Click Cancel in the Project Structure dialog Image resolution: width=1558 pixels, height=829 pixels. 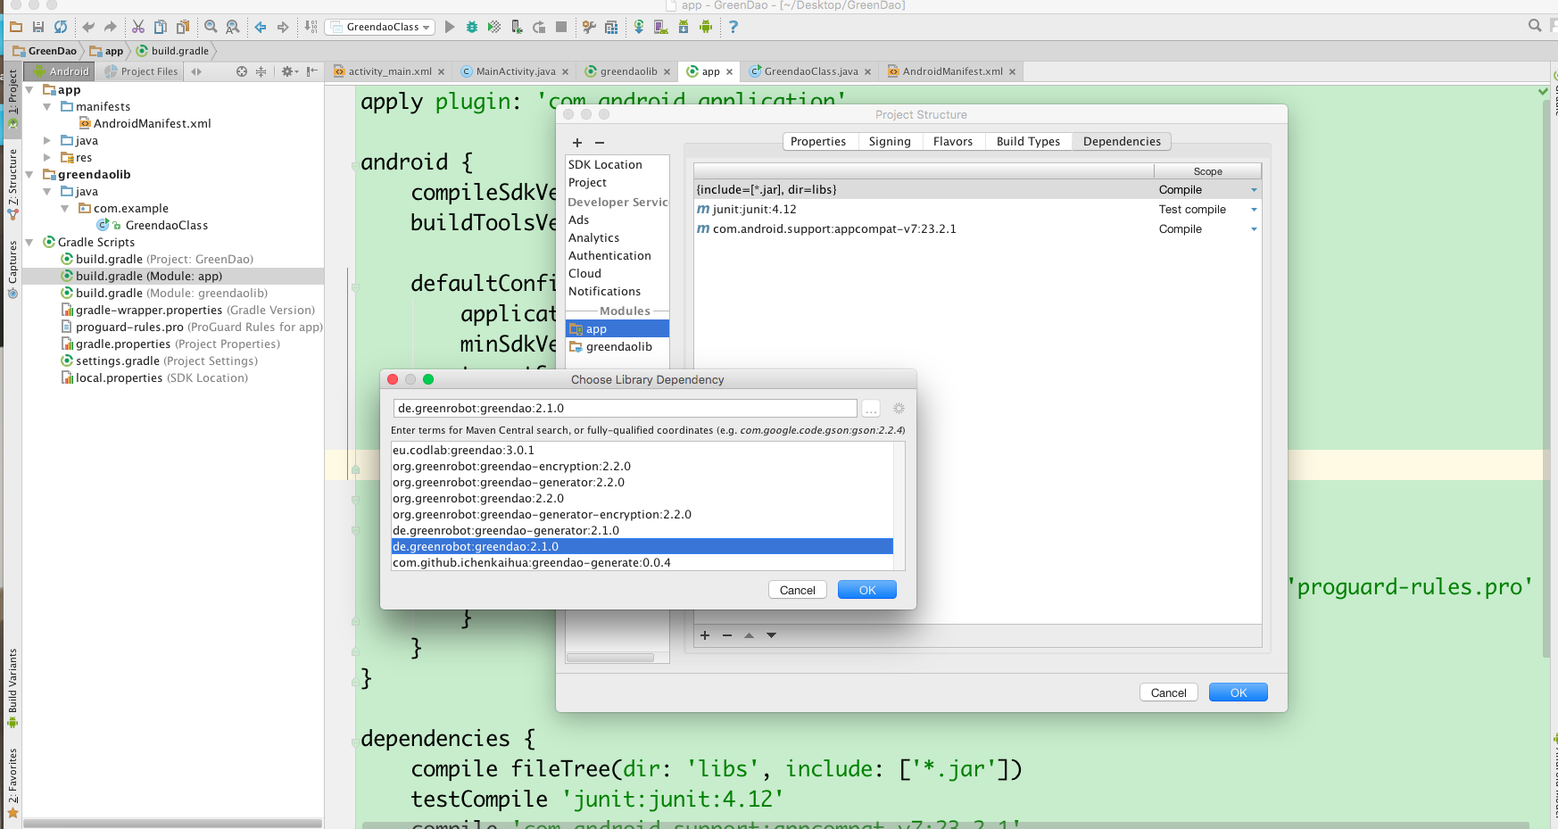pos(1169,692)
